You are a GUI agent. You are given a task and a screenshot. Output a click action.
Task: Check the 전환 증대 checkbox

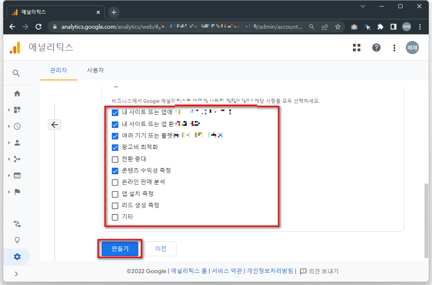[x=115, y=159]
